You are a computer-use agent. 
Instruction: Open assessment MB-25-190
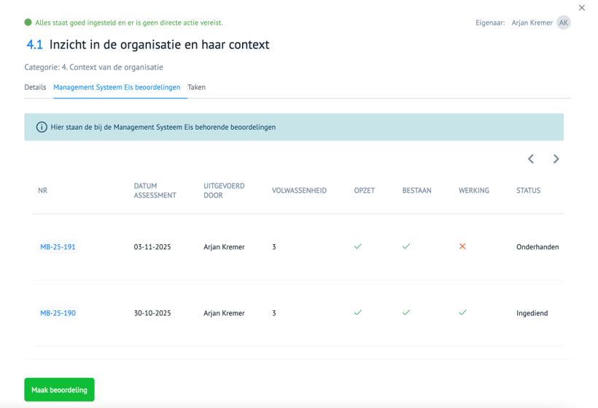point(58,313)
